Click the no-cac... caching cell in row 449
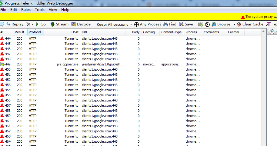 150,64
